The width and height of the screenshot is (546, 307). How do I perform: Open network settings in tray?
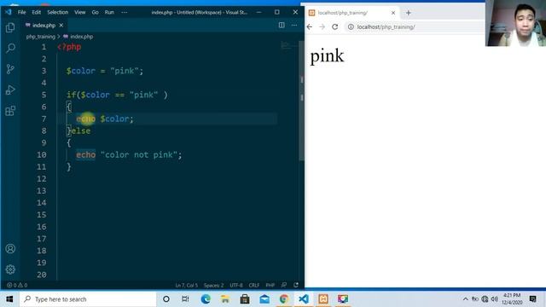click(485, 299)
